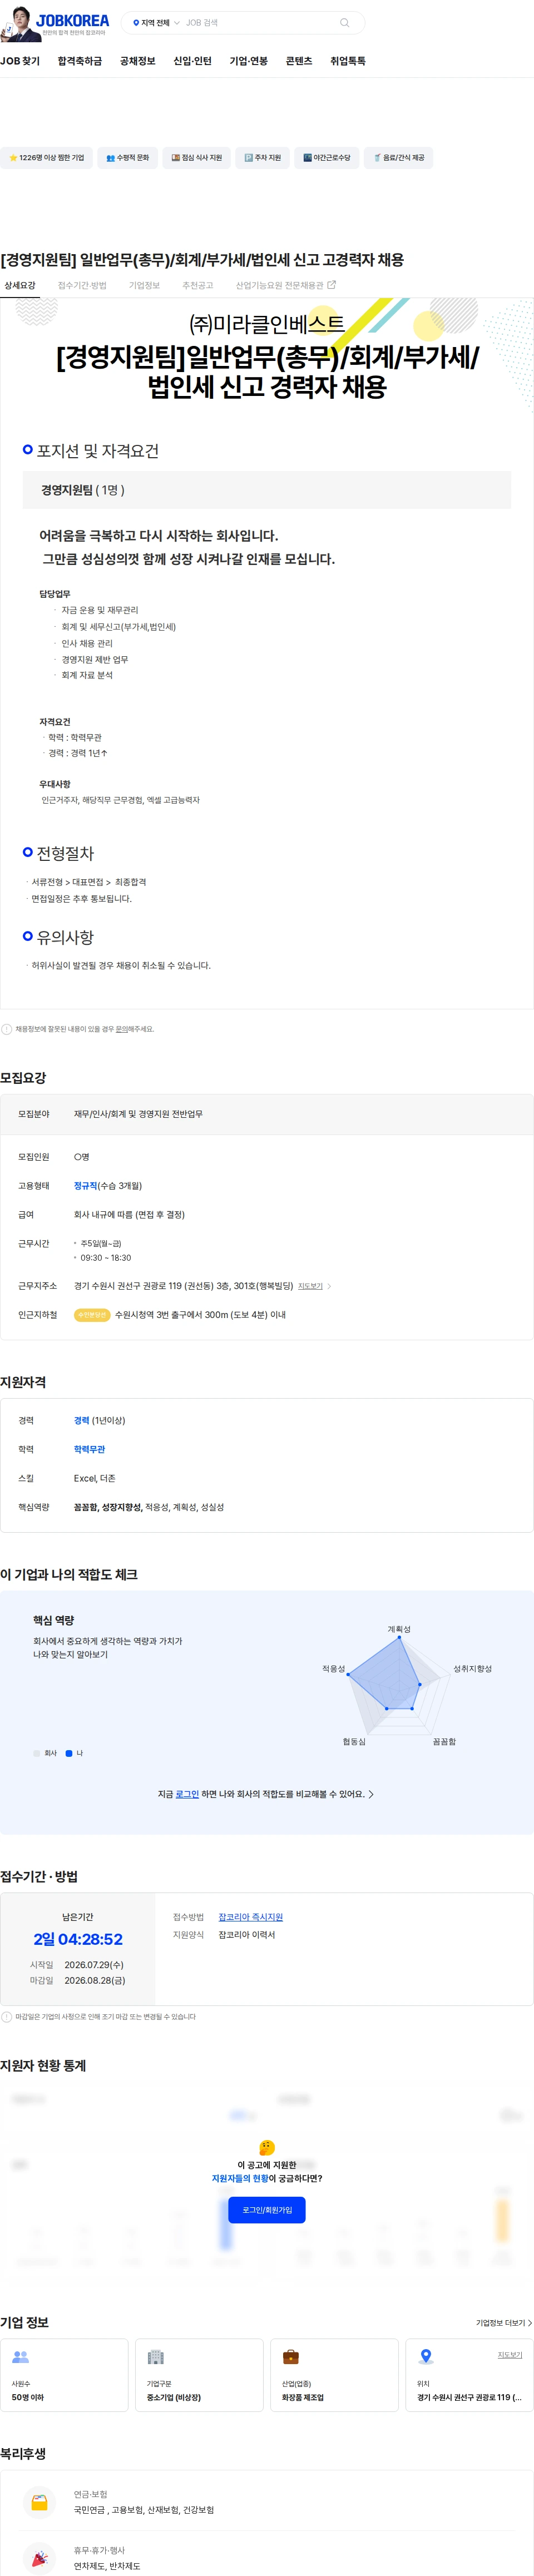The height and width of the screenshot is (2576, 534).
Task: Click the 정규직 employment type link
Action: pos(85,1185)
